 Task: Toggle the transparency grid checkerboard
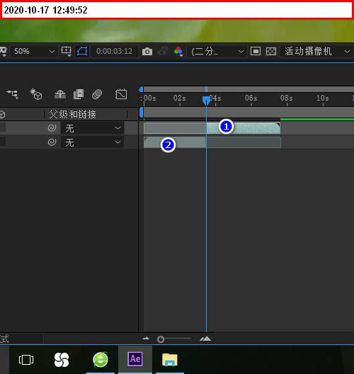(271, 51)
